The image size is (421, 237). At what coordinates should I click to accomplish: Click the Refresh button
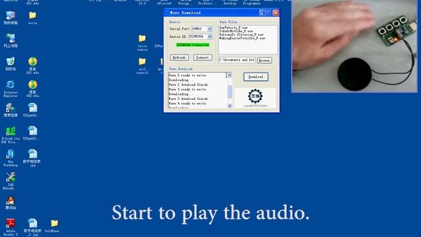click(x=179, y=57)
